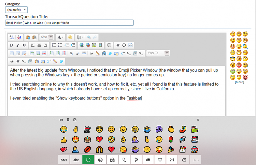Toggle italic formatting in editor toolbar
The height and width of the screenshot is (165, 256).
click(18, 45)
